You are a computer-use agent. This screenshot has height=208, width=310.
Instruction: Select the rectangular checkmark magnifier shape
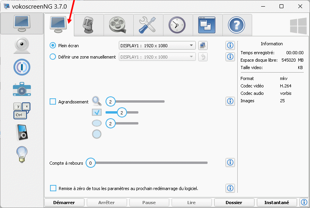pos(97,112)
